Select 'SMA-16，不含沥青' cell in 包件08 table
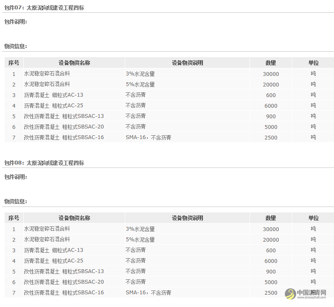This screenshot has width=334, height=307. [x=149, y=293]
